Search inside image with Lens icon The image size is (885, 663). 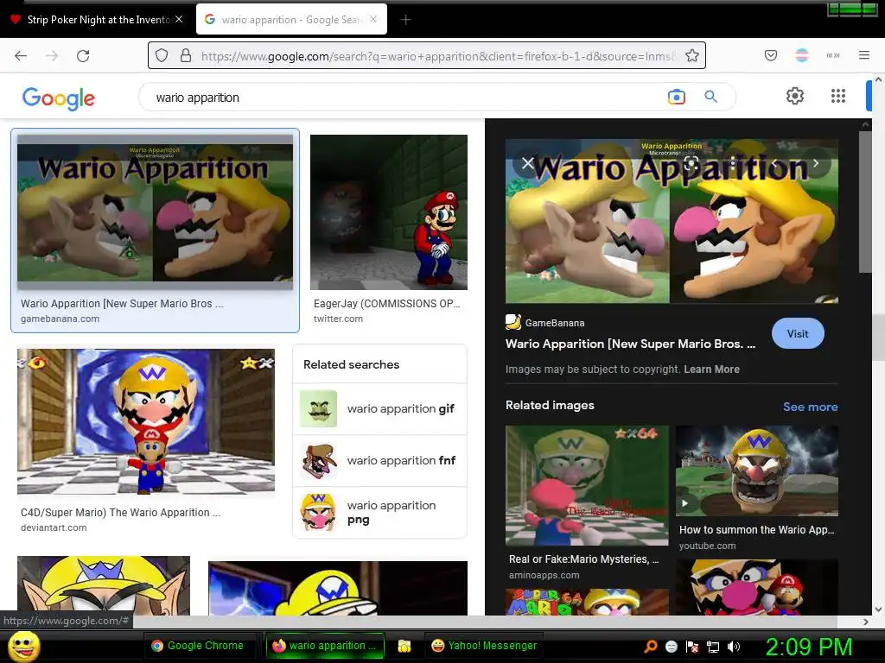tap(691, 163)
